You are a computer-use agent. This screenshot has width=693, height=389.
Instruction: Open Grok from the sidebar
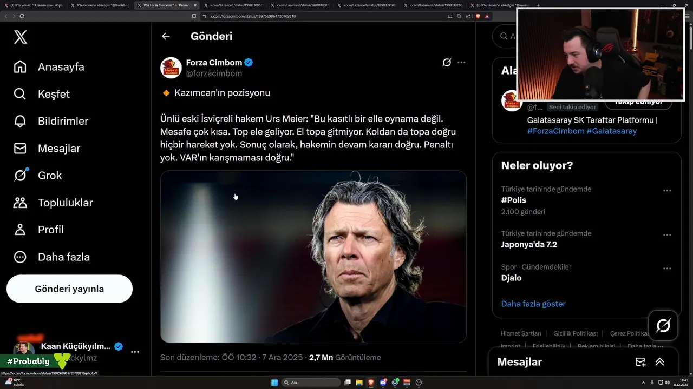pos(37,175)
